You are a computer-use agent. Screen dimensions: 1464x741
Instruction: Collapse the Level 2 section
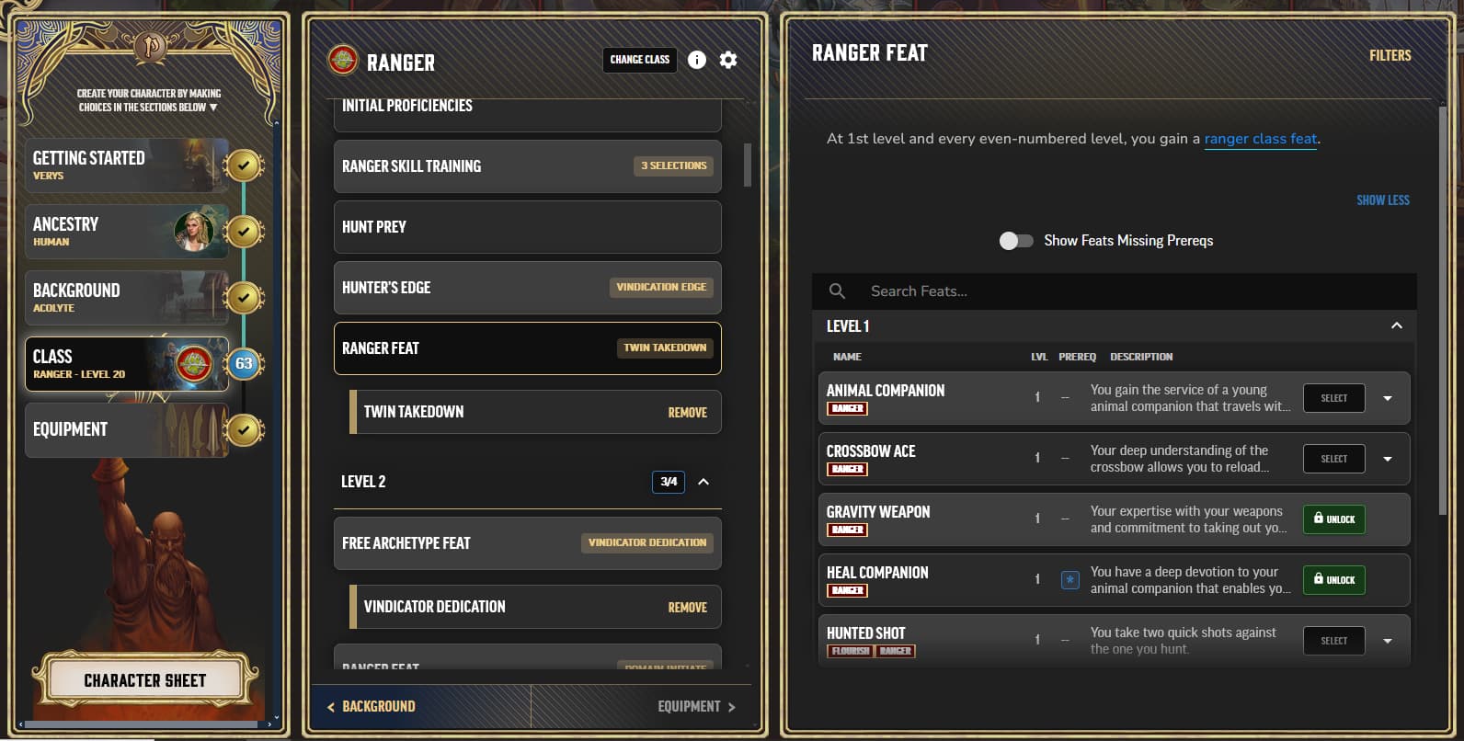(x=703, y=482)
